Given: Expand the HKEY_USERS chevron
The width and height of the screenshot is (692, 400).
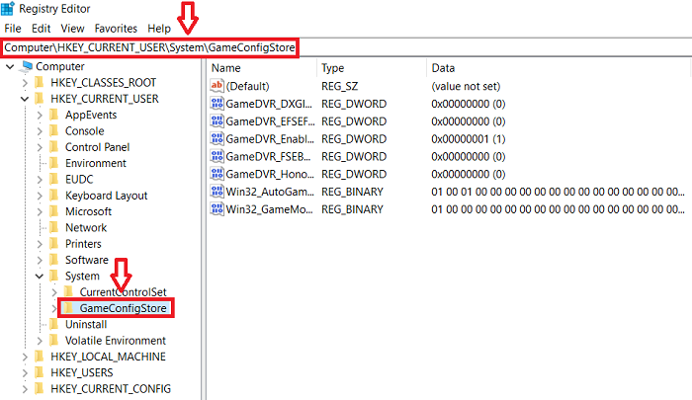Looking at the screenshot, I should click(x=25, y=373).
